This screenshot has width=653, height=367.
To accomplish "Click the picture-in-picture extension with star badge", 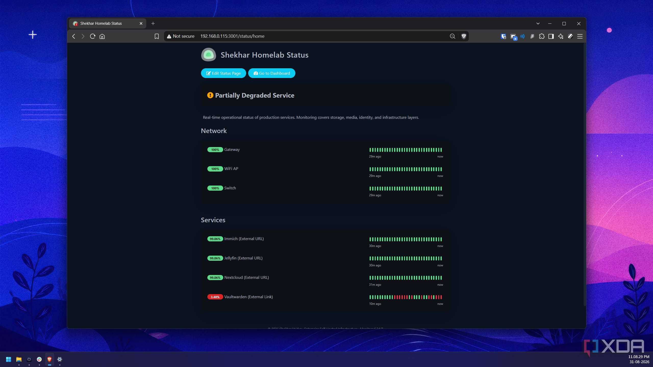I will pos(513,37).
